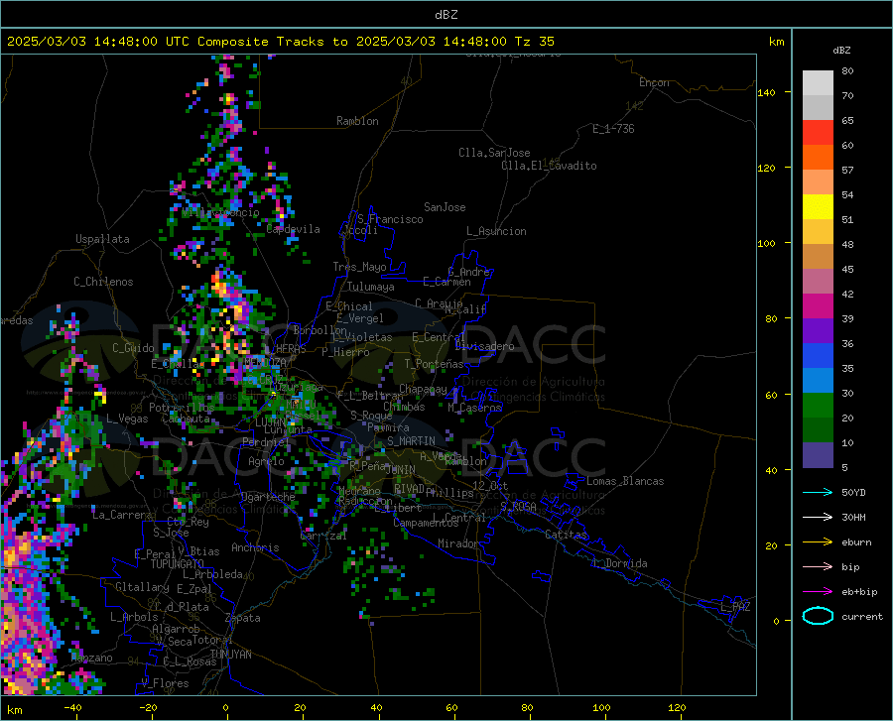Click the Potrerillos map label
Viewport: 893px width, 721px height.
click(x=182, y=408)
